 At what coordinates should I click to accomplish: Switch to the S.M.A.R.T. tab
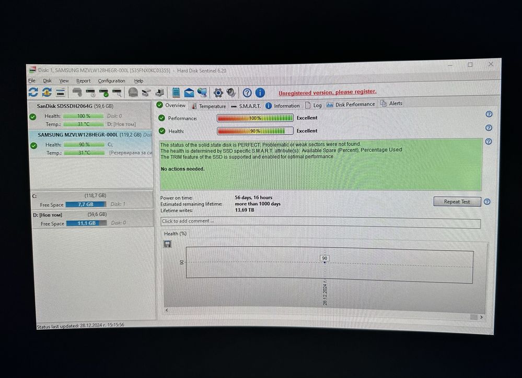246,106
